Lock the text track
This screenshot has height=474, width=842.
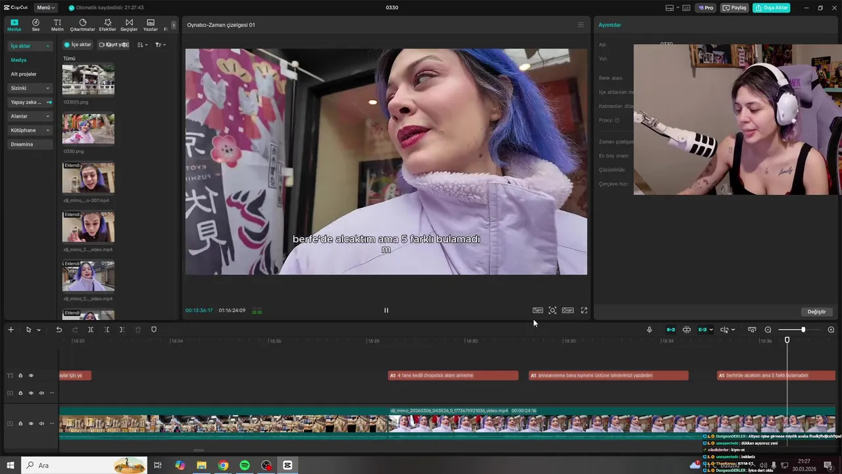click(20, 375)
